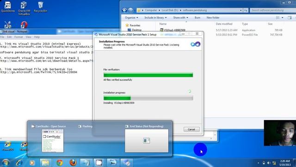Image resolution: width=296 pixels, height=167 pixels.
Task: Cancel the Service Pack 1 setup
Action: click(191, 129)
